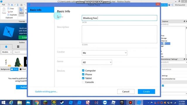Viewport: 187px width, 105px height.
Task: Click the Name text field
Action: pos(120,18)
